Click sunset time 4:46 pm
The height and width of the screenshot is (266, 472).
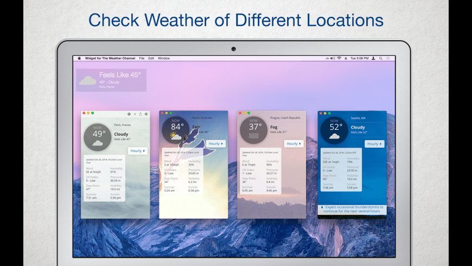[272, 191]
